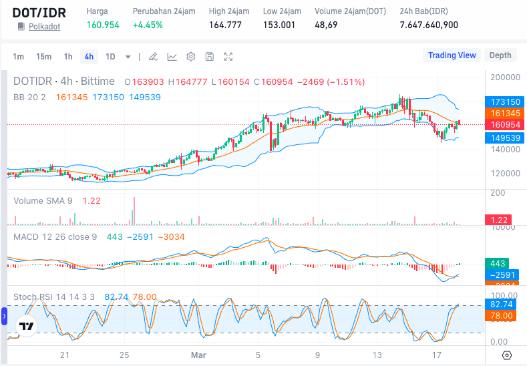
Task: Open the Polkadot link
Action: point(44,26)
